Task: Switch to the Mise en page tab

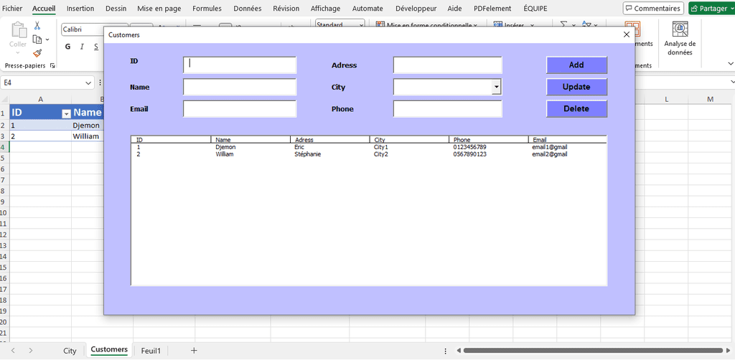Action: 159,9
